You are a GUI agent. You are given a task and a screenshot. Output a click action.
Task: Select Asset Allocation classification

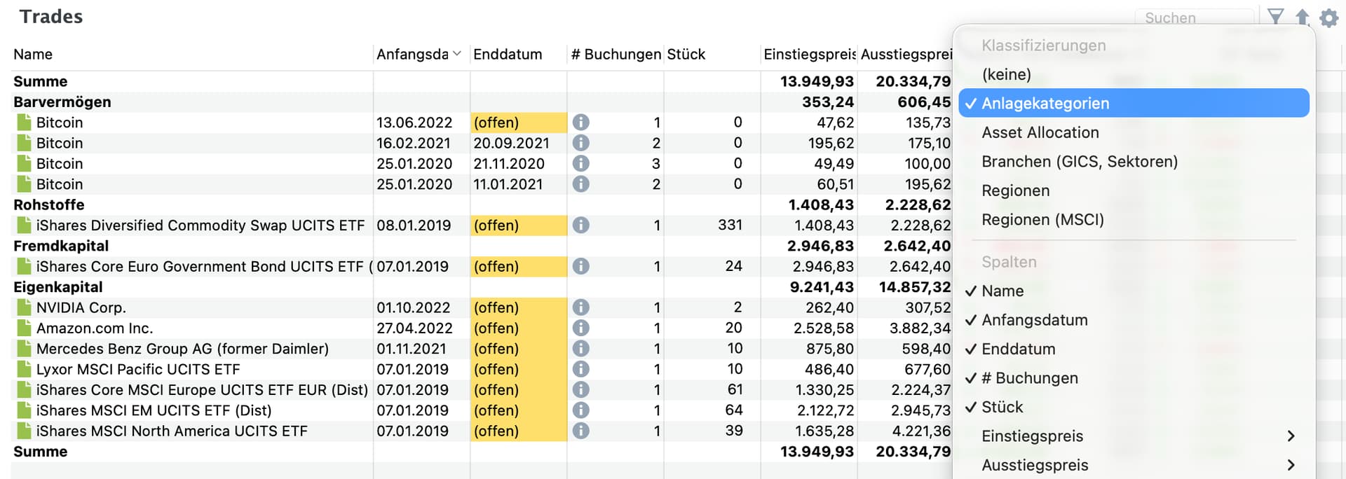(1040, 132)
